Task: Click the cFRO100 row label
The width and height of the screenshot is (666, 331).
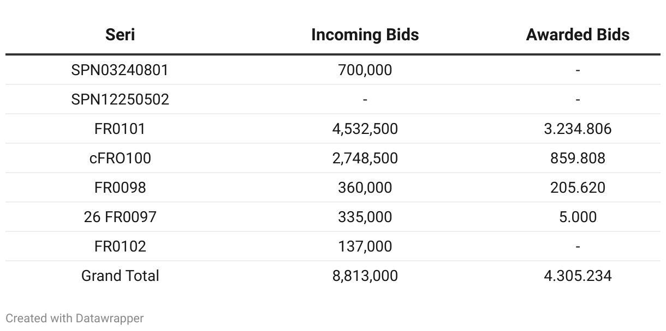Action: click(x=120, y=158)
